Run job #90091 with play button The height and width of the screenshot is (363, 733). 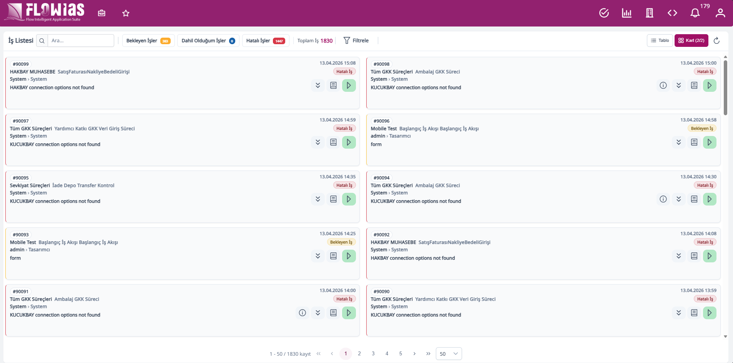click(x=349, y=313)
